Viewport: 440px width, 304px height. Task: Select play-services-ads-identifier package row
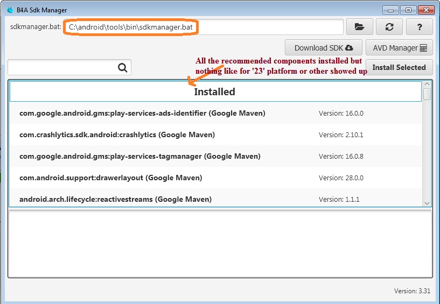pyautogui.click(x=215, y=113)
